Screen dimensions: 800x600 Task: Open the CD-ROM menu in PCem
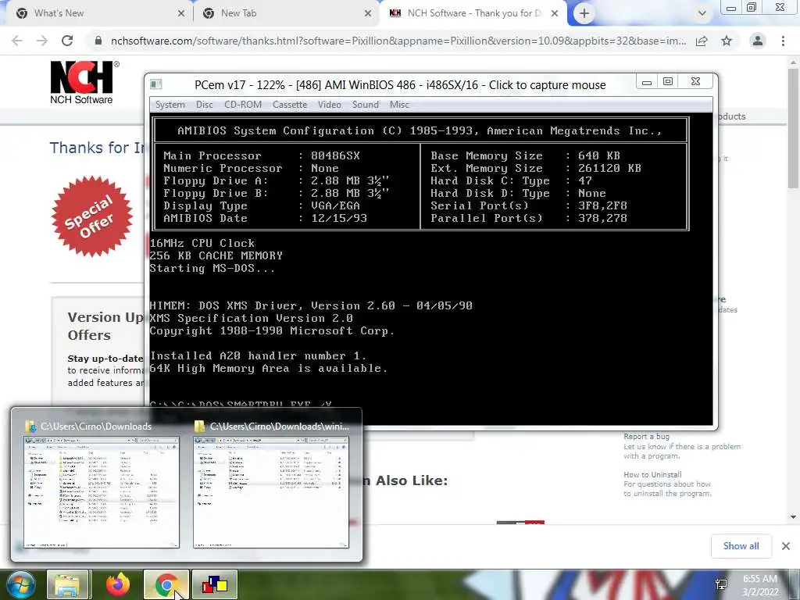243,105
